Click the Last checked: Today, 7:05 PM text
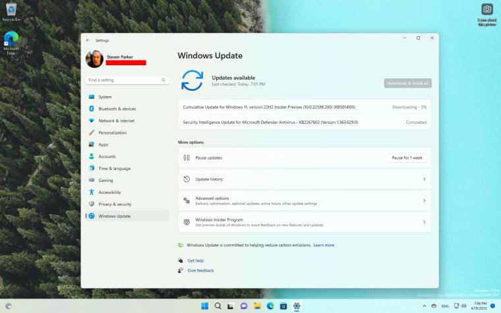The image size is (501, 313). pos(239,84)
